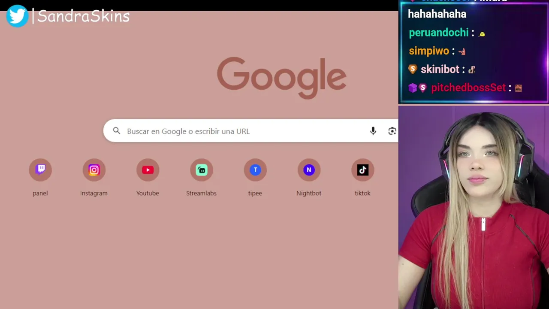The width and height of the screenshot is (549, 309).
Task: Click chat username simpiwo
Action: point(429,51)
